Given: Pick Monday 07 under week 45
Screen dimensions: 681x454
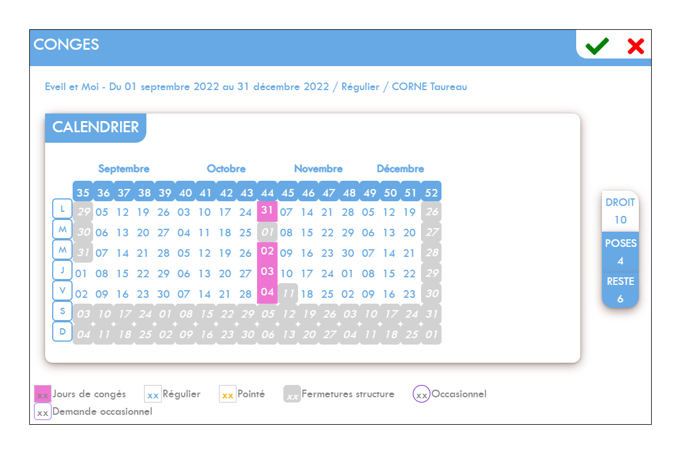Looking at the screenshot, I should (x=286, y=212).
